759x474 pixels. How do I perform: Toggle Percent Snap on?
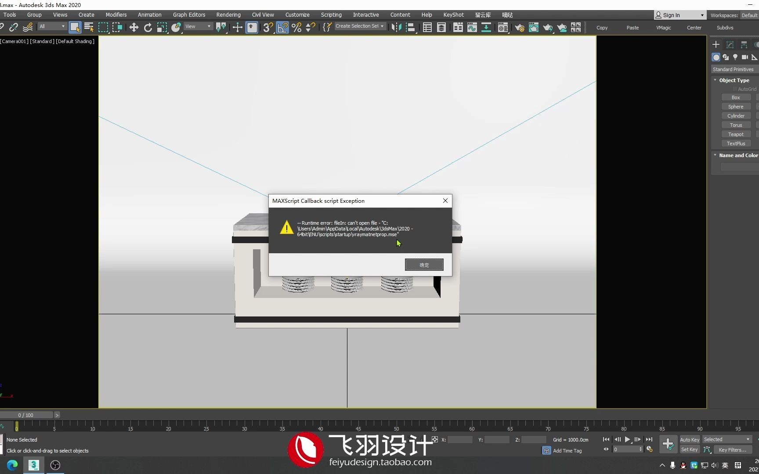coord(296,27)
